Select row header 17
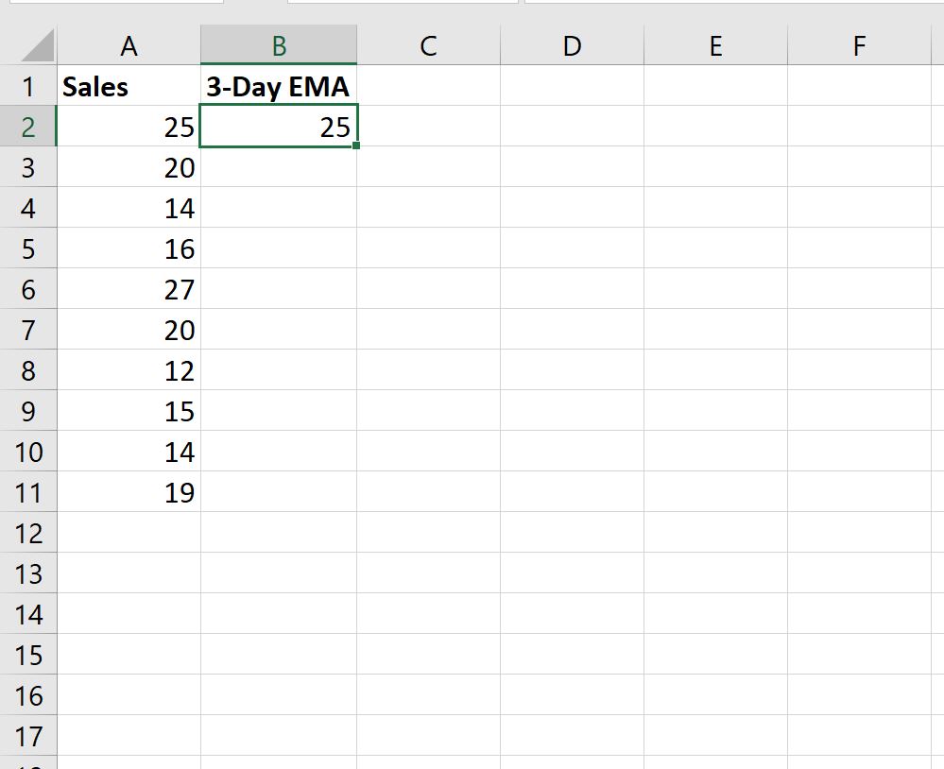The image size is (944, 769). (28, 736)
